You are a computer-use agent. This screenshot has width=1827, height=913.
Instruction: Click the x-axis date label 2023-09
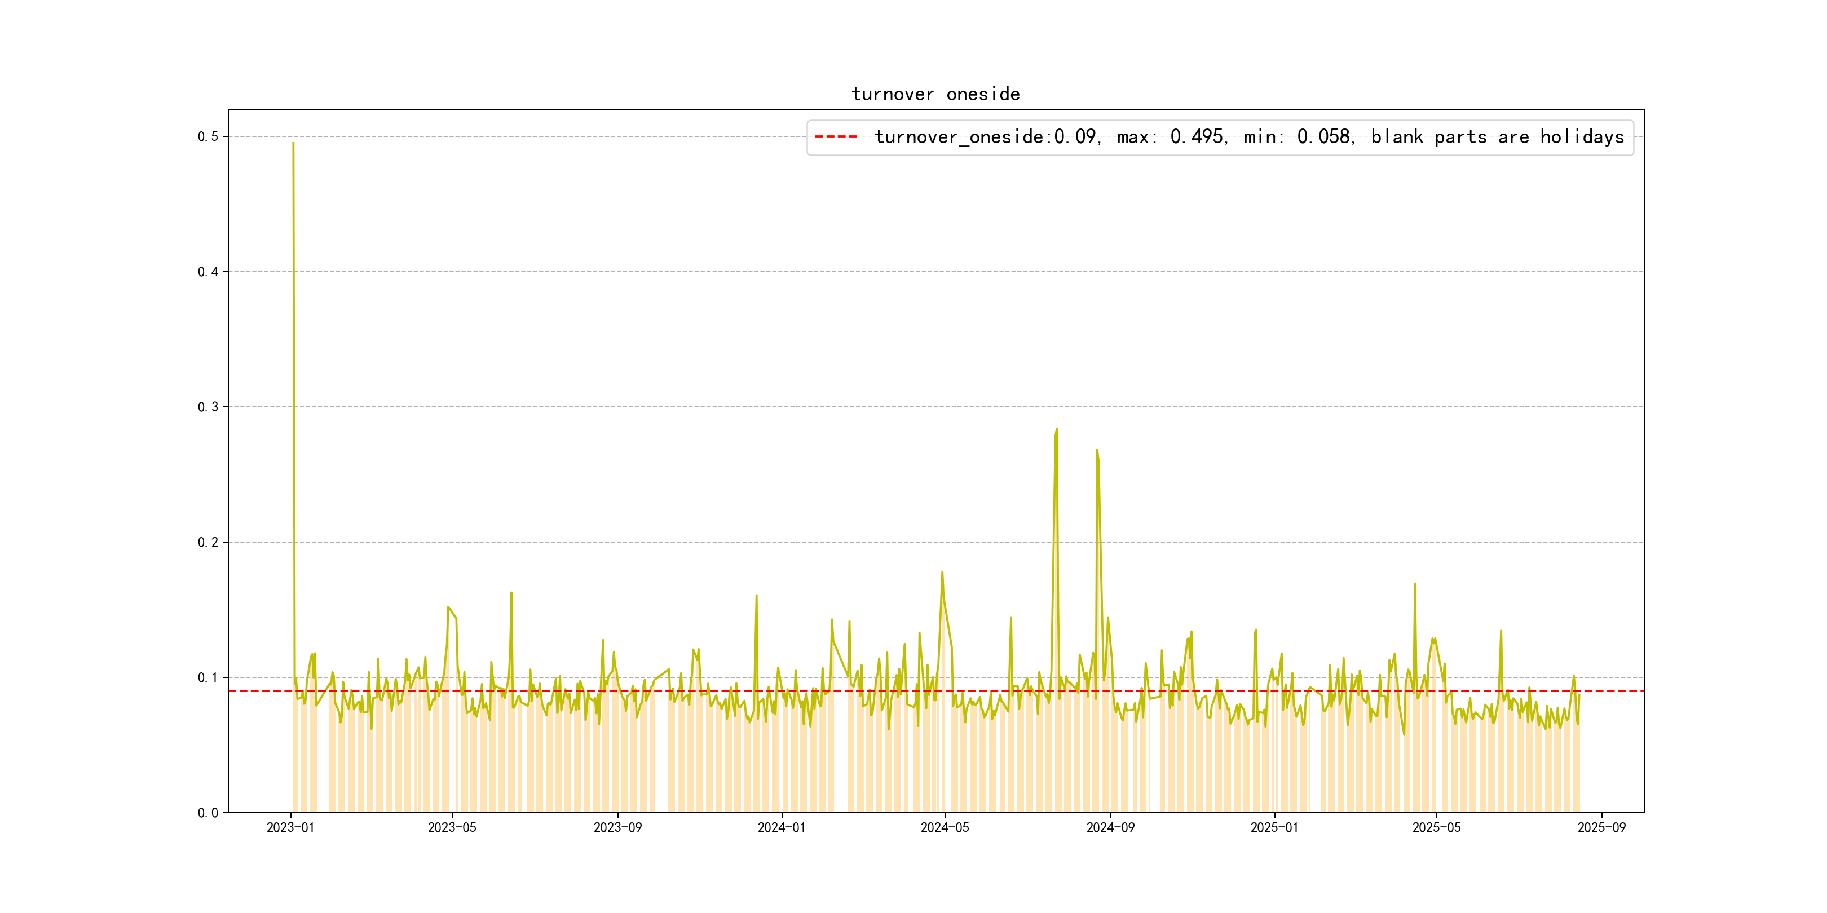pos(617,828)
